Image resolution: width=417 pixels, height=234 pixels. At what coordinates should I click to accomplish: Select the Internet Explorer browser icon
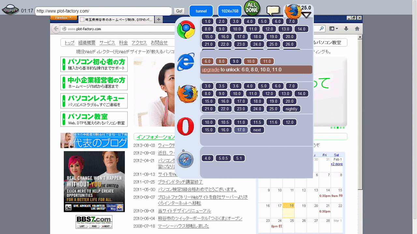186,62
